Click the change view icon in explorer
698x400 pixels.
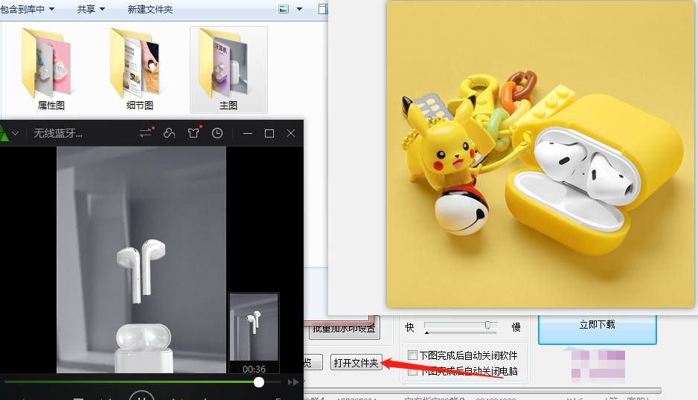[284, 9]
